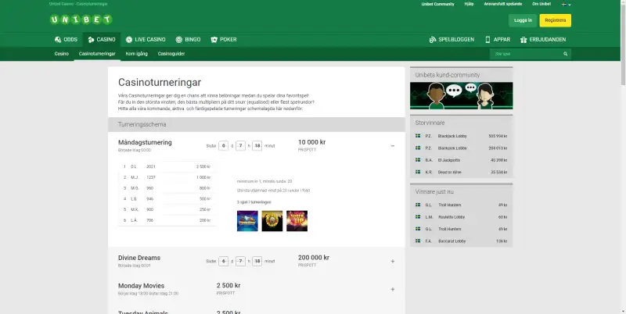Click Swedish flag beside Roulette Lobby
The image size is (626, 314).
[x=418, y=217]
